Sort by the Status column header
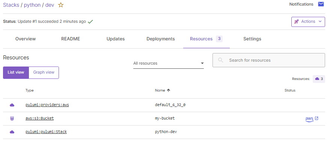The height and width of the screenshot is (142, 327). tap(290, 90)
